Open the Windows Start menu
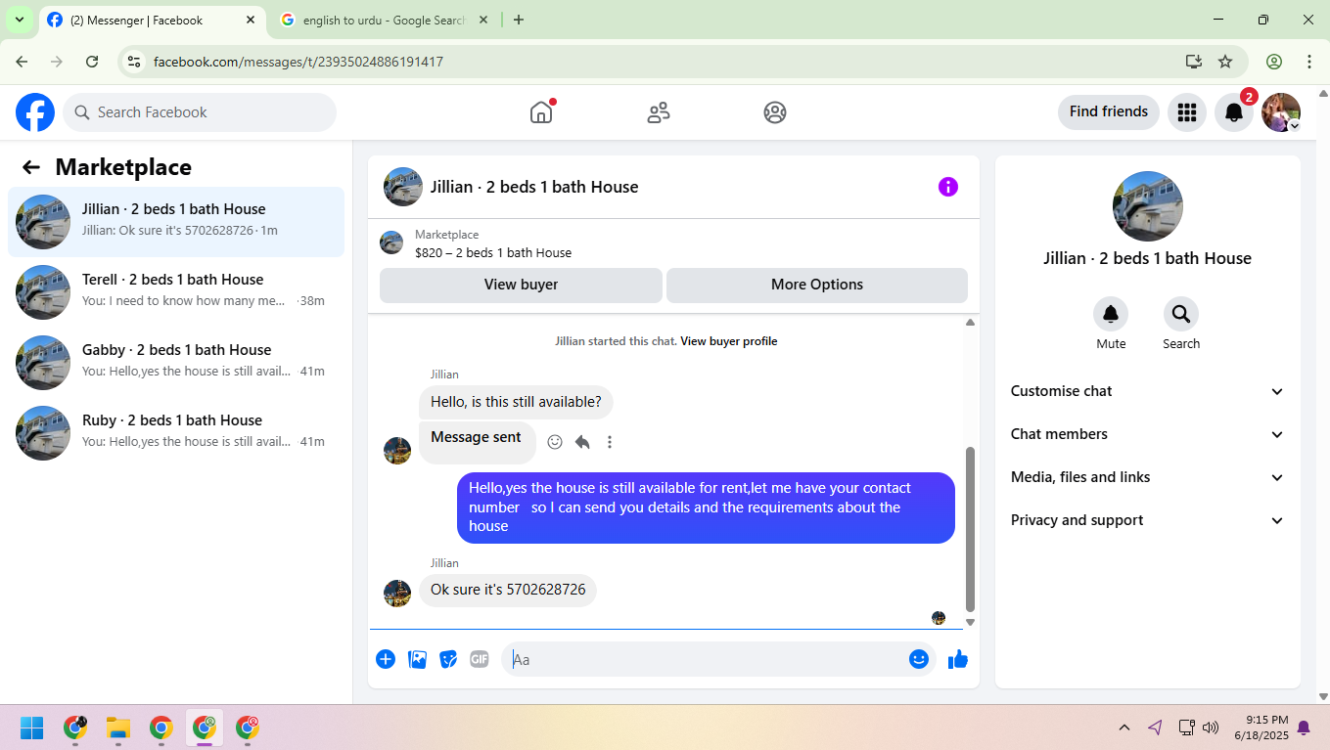 click(32, 728)
